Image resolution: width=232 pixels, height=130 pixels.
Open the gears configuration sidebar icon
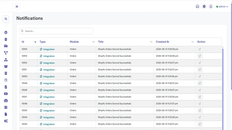tap(6, 121)
